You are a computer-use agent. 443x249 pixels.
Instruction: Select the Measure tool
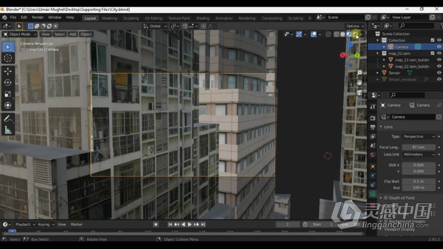click(8, 130)
